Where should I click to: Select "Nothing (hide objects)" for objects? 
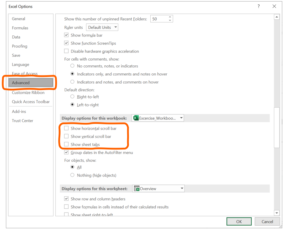point(72,175)
